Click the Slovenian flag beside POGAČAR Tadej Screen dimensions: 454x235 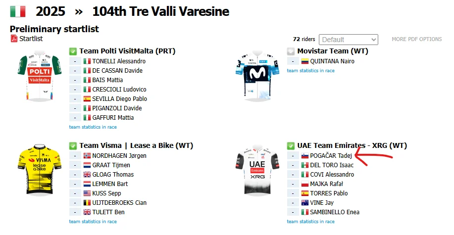pyautogui.click(x=305, y=156)
